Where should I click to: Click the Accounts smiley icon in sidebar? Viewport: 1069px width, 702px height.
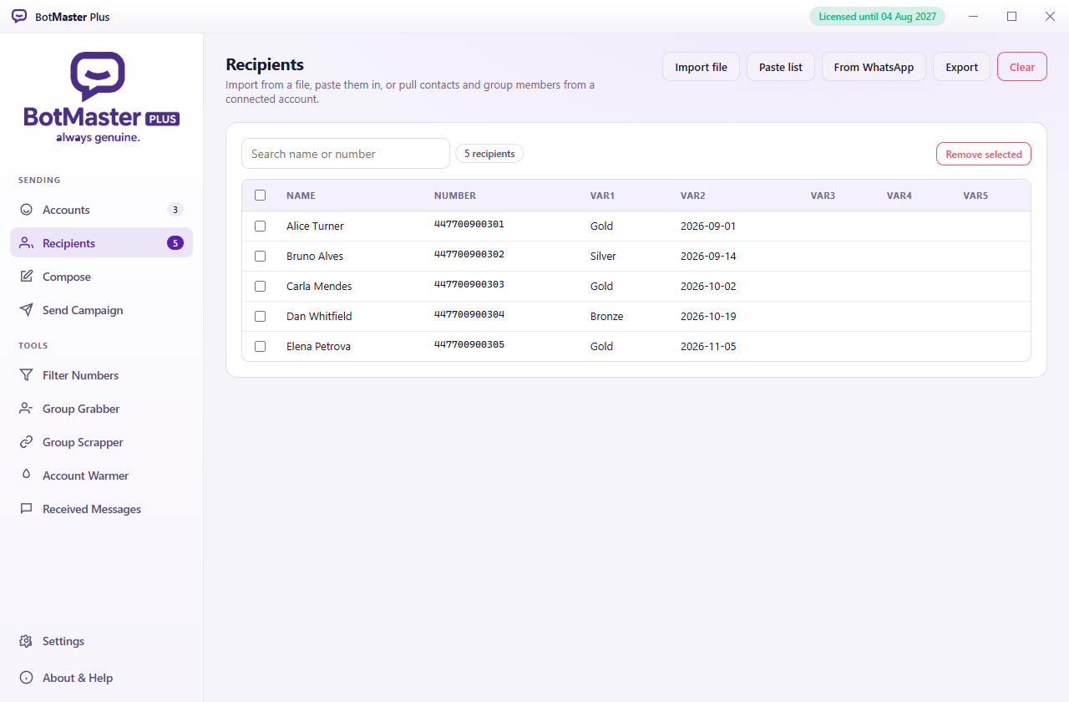pos(27,210)
